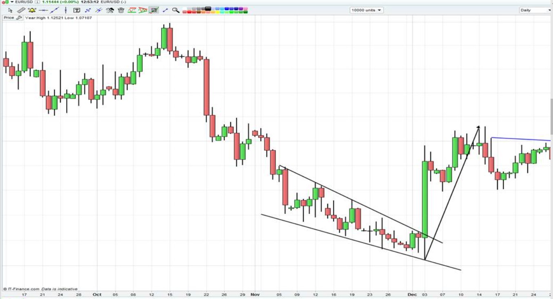
Task: Click the Price panel label
Action: pos(9,18)
